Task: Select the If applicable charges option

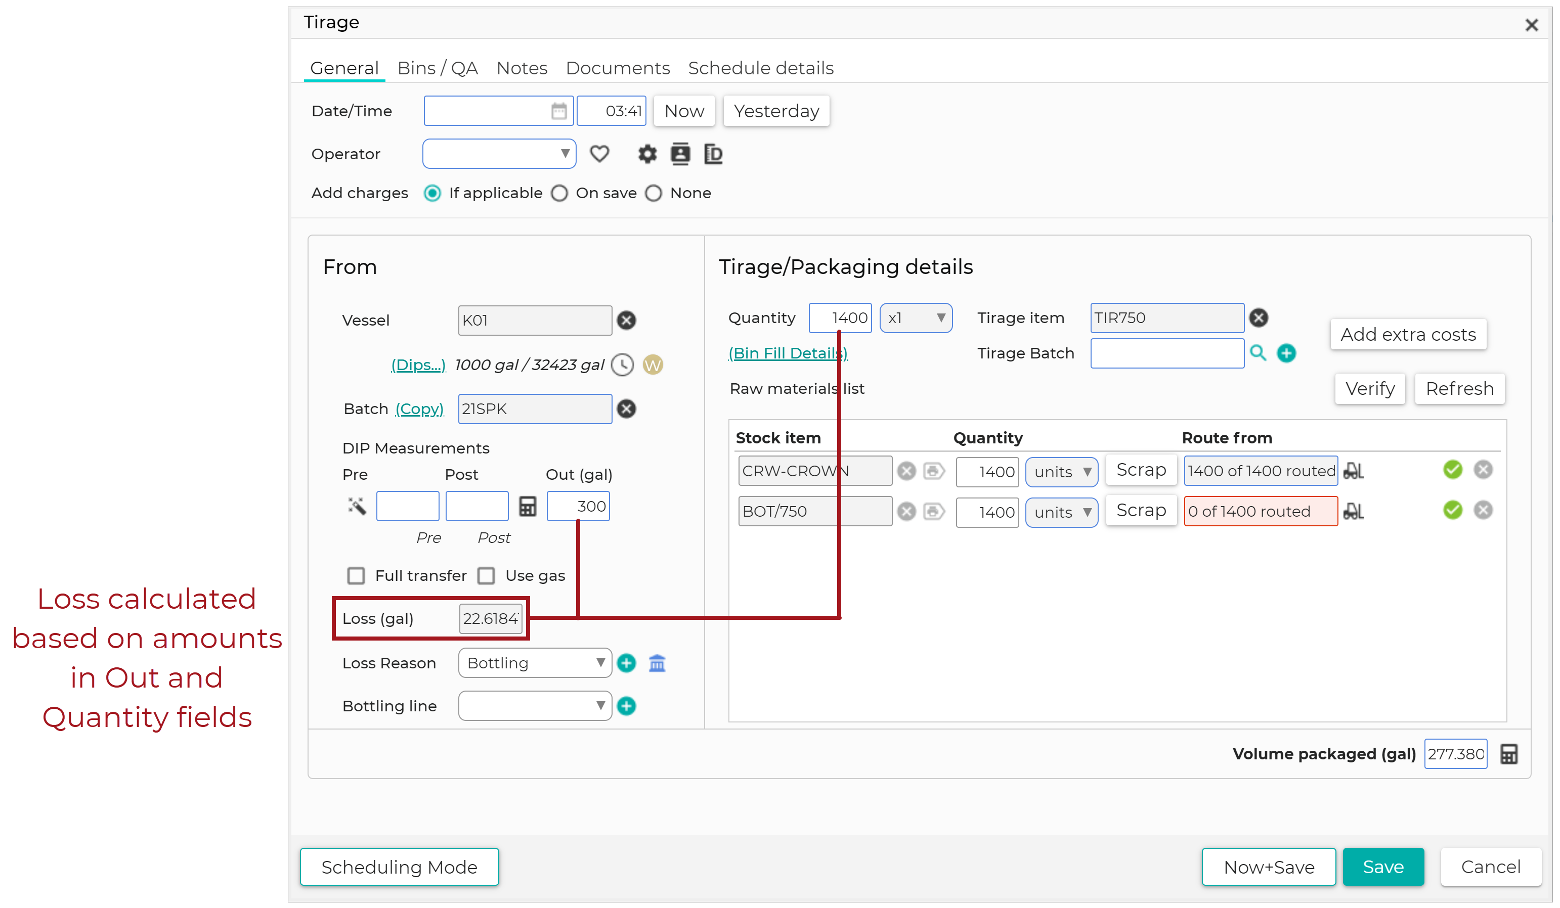Action: coord(432,194)
